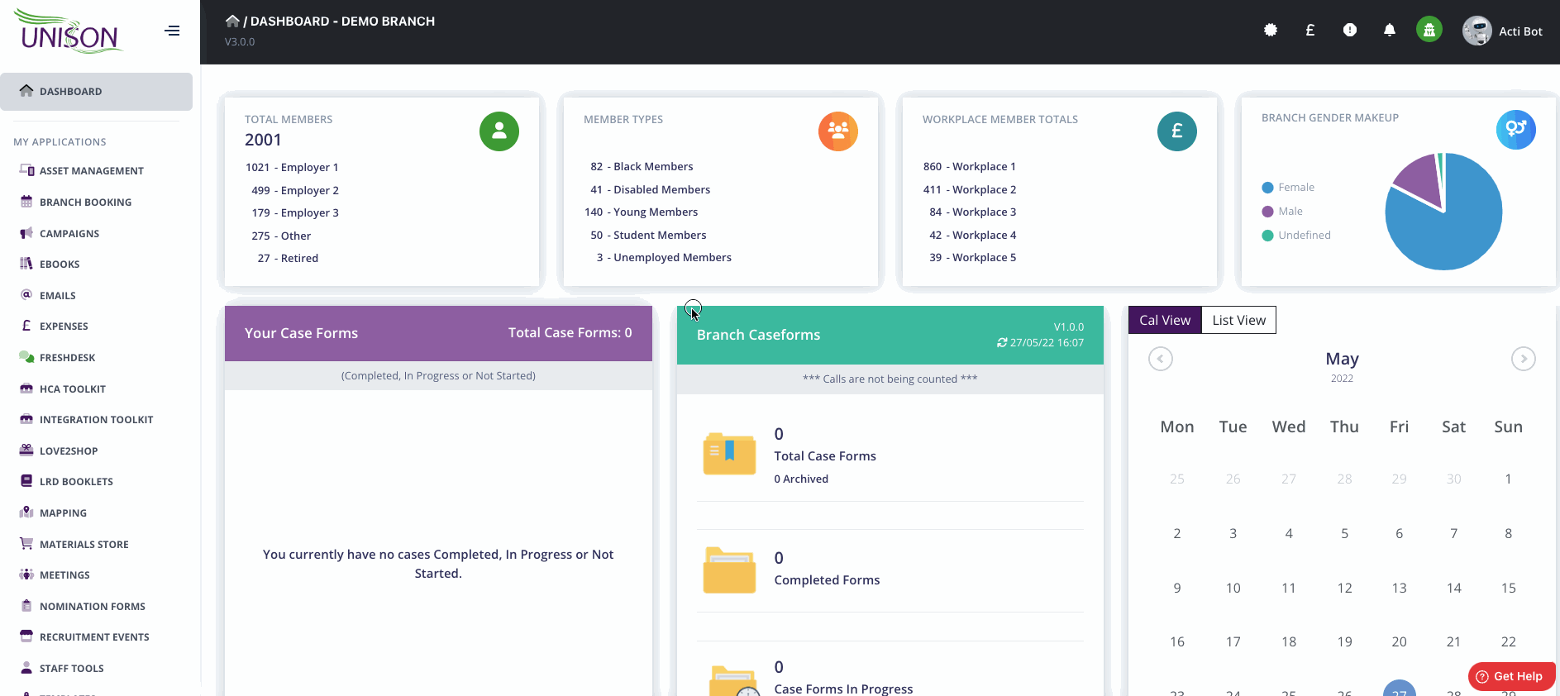This screenshot has height=696, width=1560.
Task: Click the exclamation alert icon in header
Action: pos(1349,31)
